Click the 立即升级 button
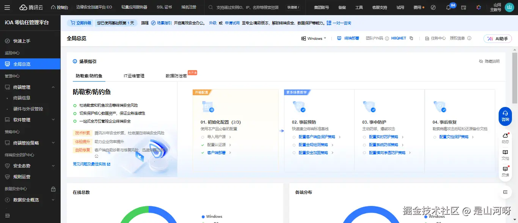Image resolution: width=518 pixels, height=223 pixels. (x=80, y=23)
